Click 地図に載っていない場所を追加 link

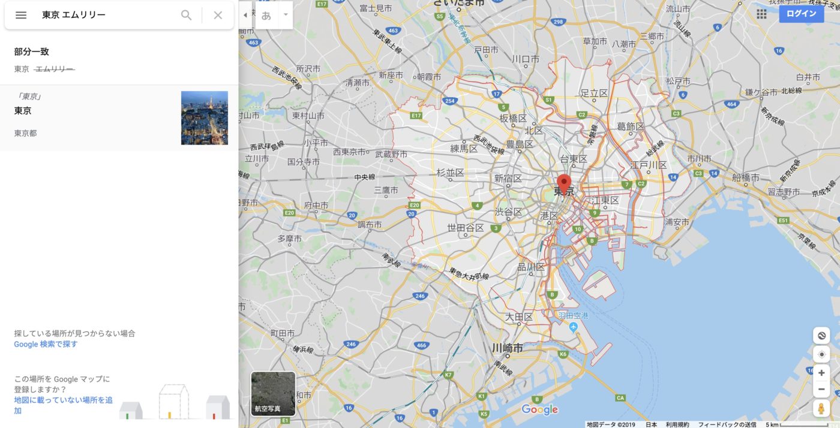pyautogui.click(x=64, y=405)
